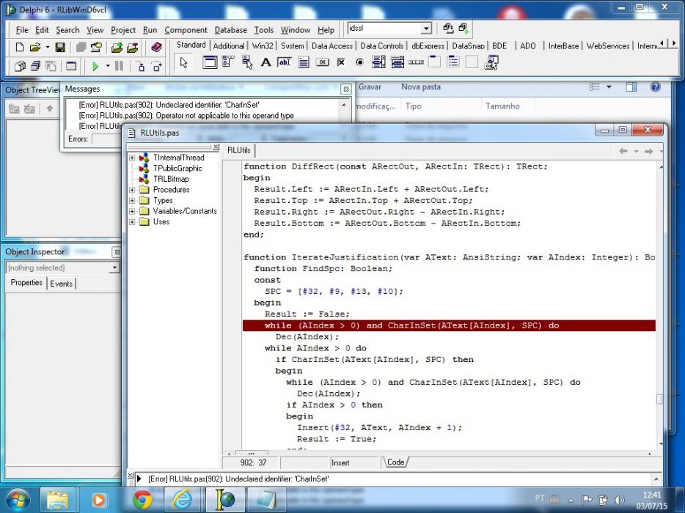
Task: Select the OK Button component icon
Action: click(323, 62)
